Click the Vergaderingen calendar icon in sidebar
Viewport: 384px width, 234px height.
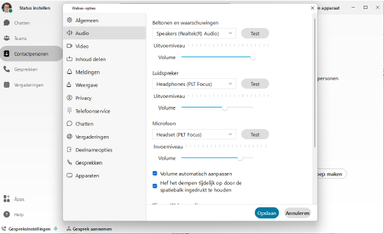[x=6, y=85]
